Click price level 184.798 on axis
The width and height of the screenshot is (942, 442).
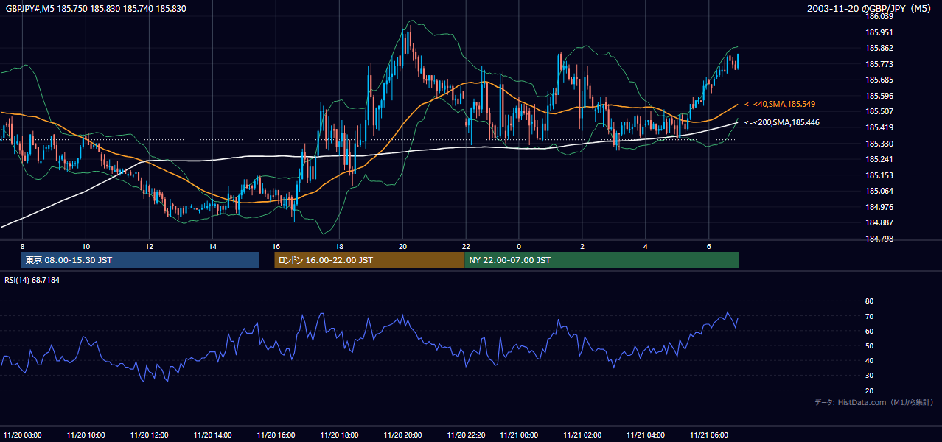click(879, 239)
